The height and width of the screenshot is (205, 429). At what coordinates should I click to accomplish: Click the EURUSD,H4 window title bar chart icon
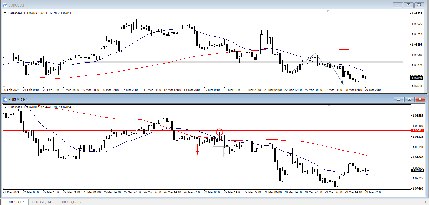[5, 5]
